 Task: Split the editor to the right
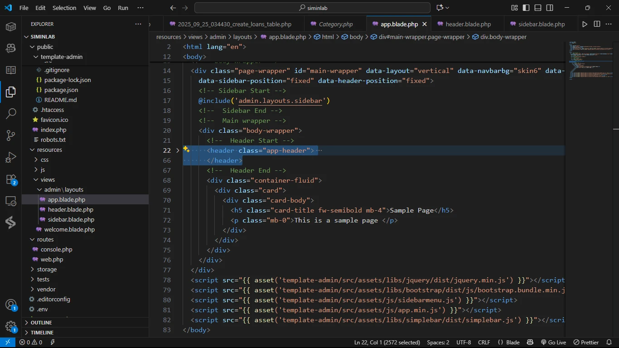[597, 24]
